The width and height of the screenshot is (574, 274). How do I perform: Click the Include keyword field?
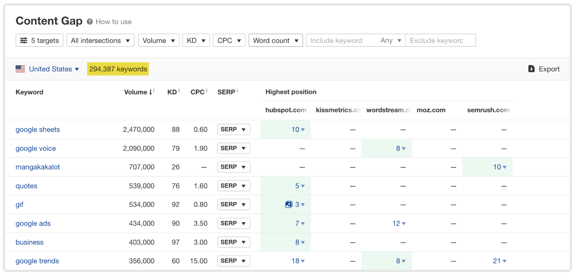click(x=342, y=41)
